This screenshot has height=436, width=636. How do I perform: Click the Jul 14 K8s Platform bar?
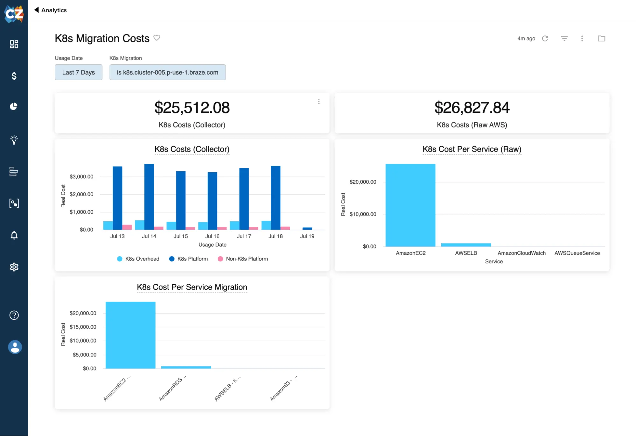click(149, 197)
